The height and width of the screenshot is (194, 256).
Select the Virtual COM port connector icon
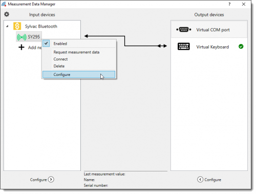[184, 30]
